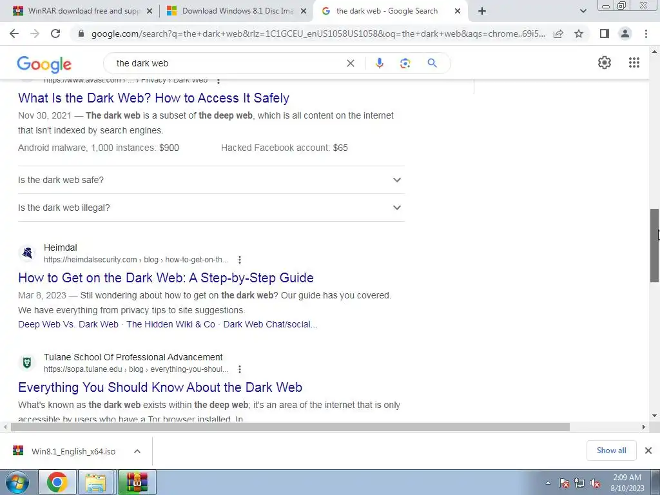This screenshot has width=660, height=495.
Task: Open 'What Is the Dark Web?' result
Action: 153,98
